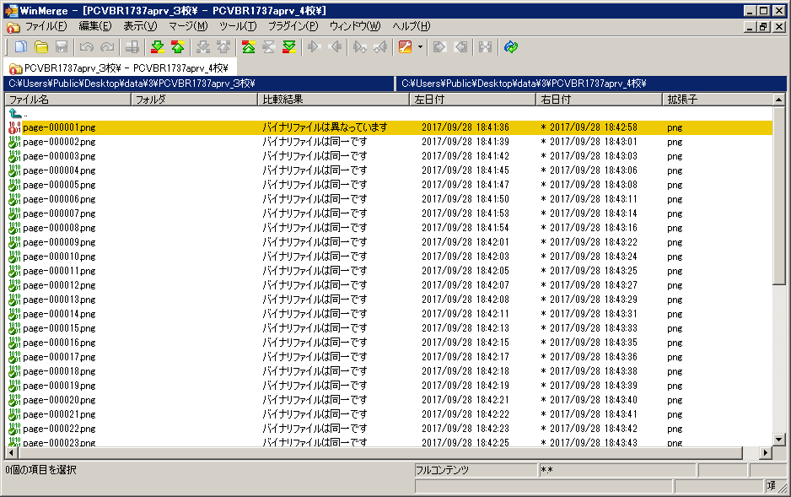Sort by the 右日付 column header
The image size is (791, 497).
599,100
